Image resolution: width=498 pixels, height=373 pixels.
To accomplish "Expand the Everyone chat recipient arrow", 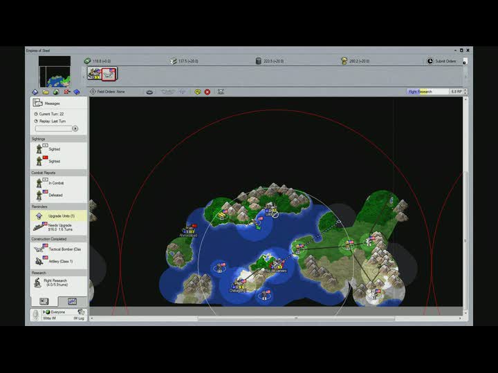I will (x=44, y=312).
